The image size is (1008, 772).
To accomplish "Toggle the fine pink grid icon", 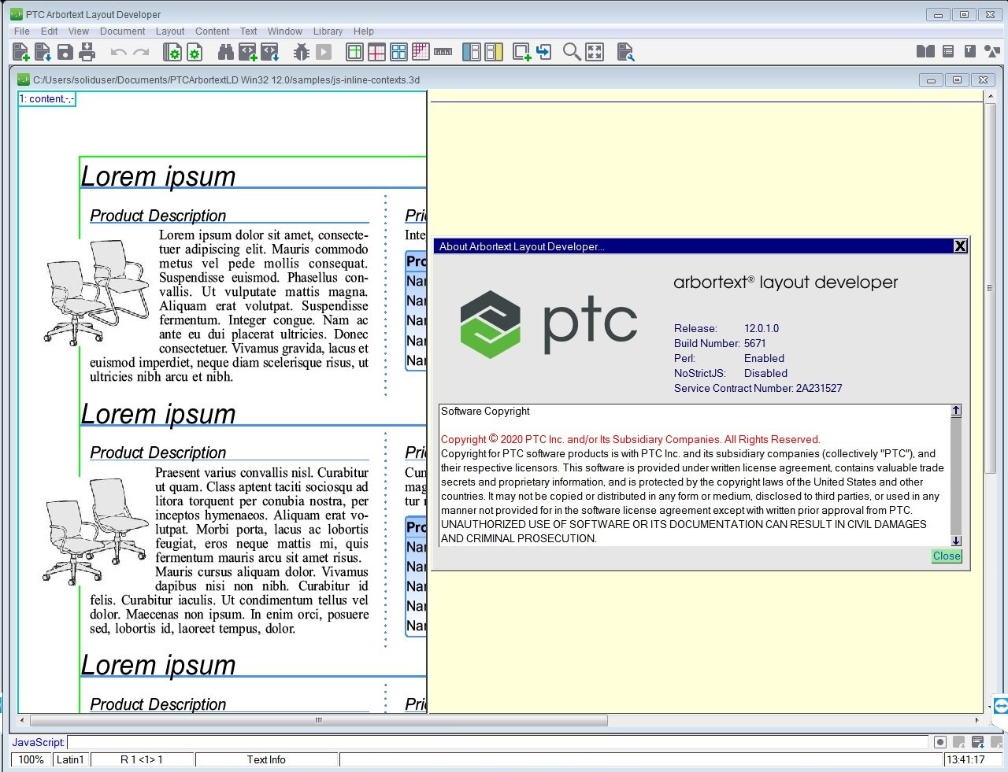I will pos(421,52).
